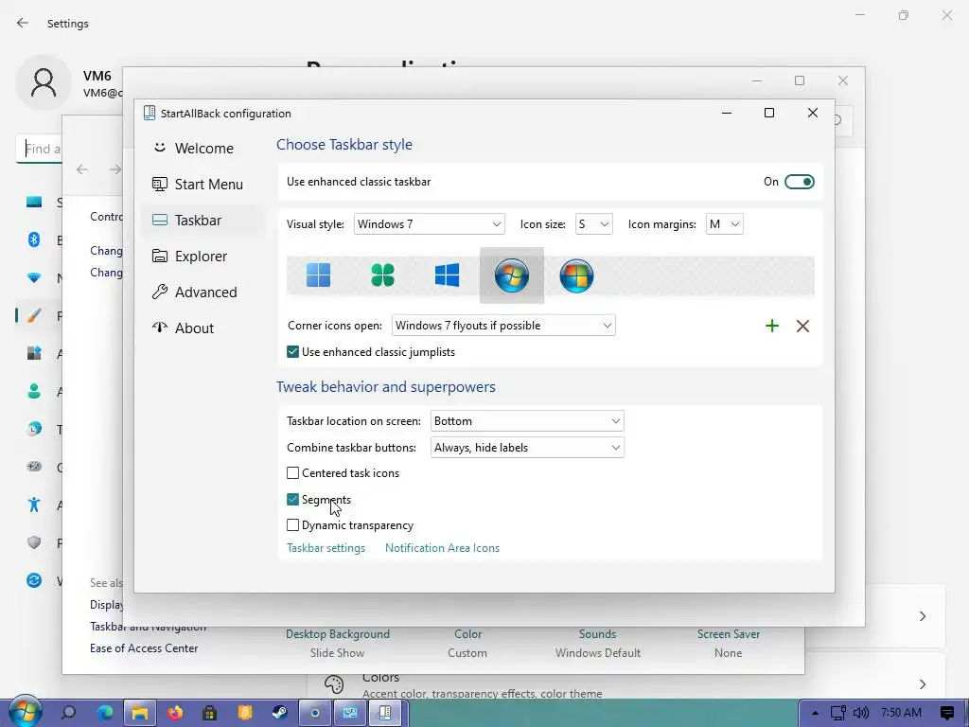This screenshot has height=727, width=969.
Task: Open Search magnifier on the taskbar
Action: (x=68, y=713)
